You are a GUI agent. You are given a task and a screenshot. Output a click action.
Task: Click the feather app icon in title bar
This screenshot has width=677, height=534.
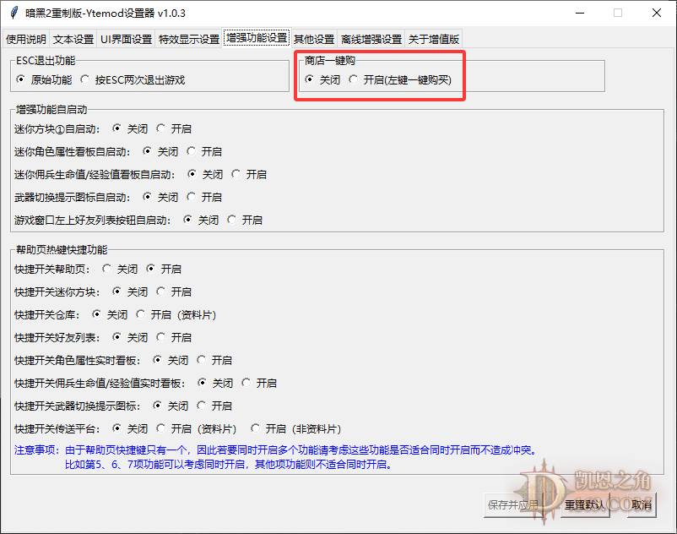(x=14, y=13)
